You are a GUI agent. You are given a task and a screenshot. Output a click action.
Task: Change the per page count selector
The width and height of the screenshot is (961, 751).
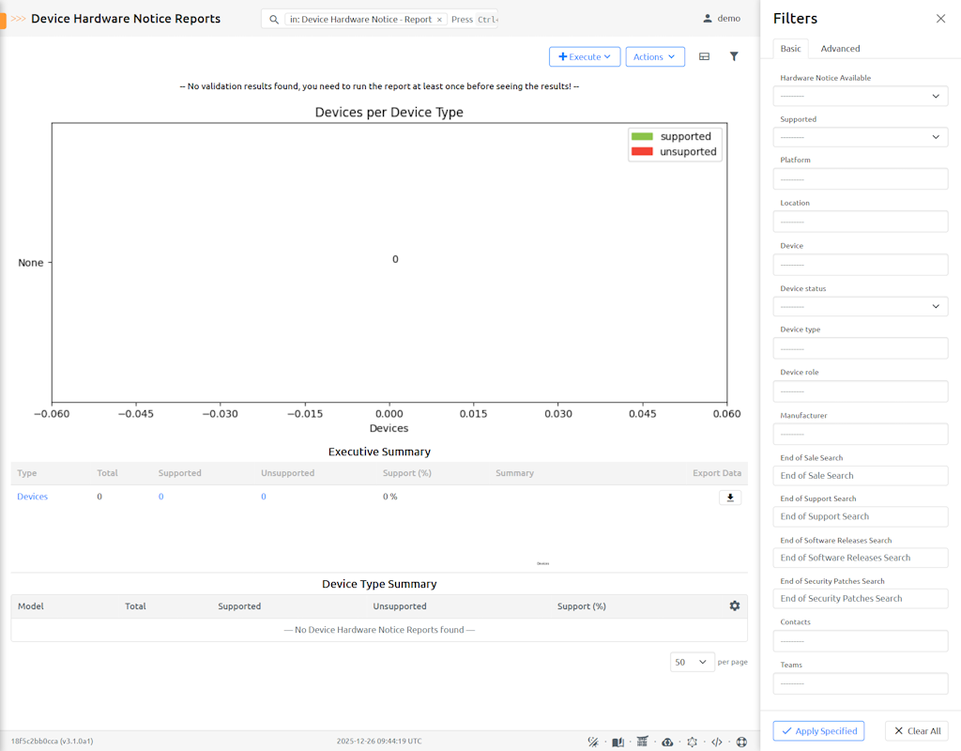692,662
